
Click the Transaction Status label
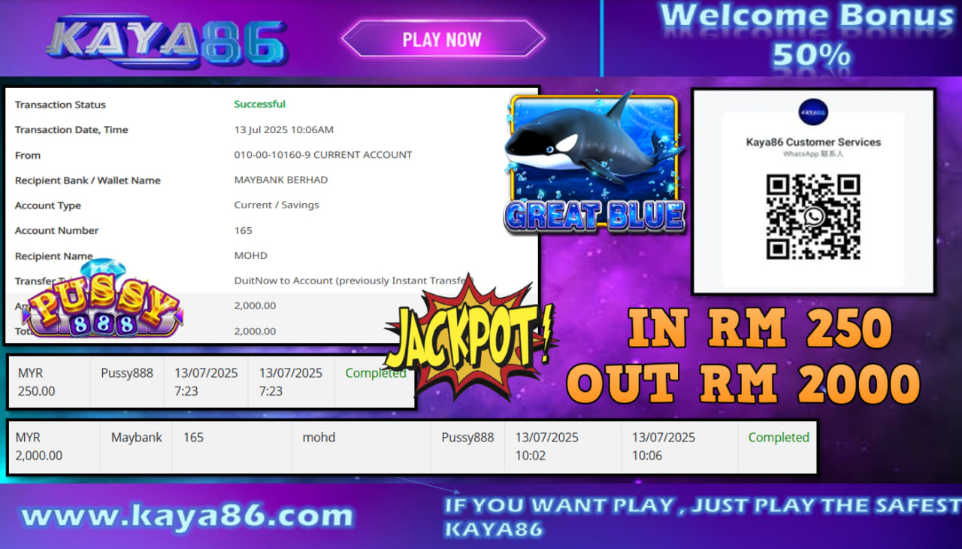coord(60,105)
